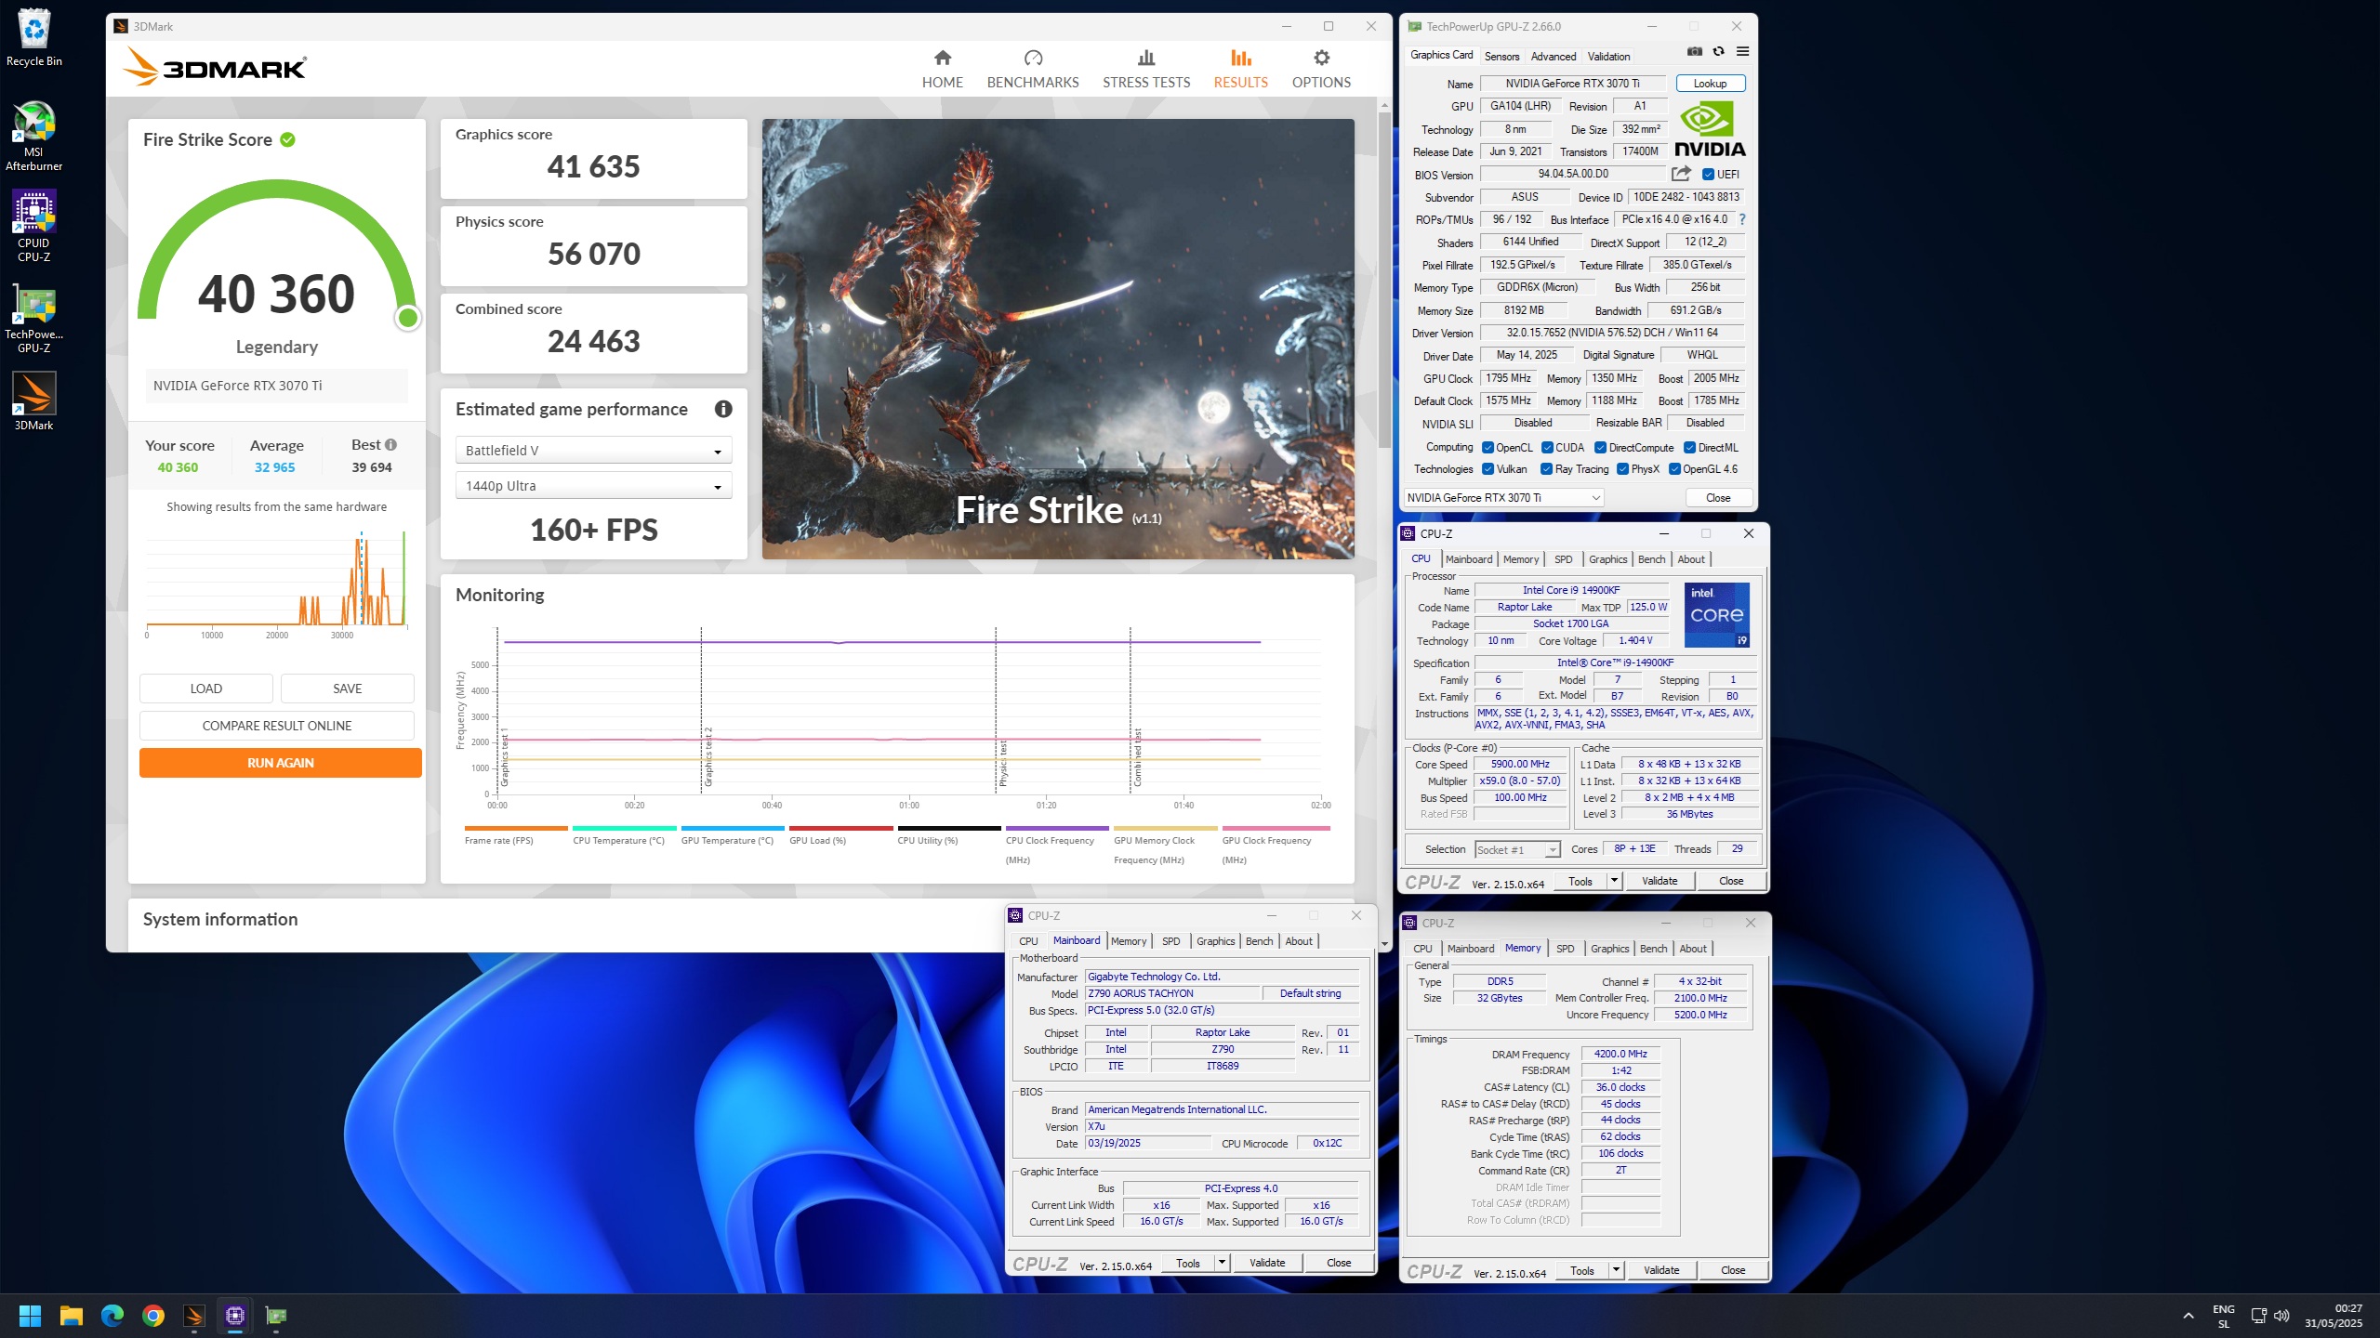Click Validate in the CPU-Z CPU window
This screenshot has height=1338, width=2380.
point(1659,881)
